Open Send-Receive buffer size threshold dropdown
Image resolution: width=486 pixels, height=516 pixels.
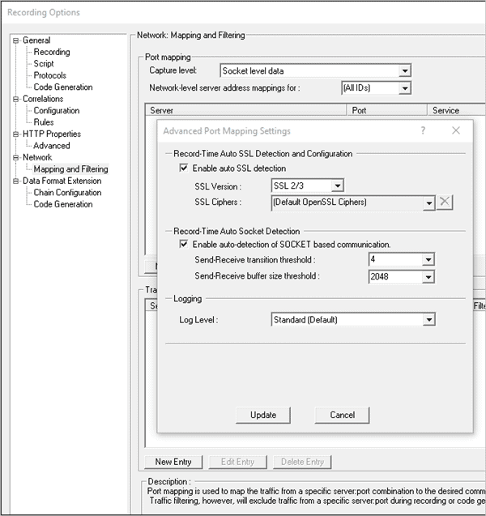(x=428, y=277)
